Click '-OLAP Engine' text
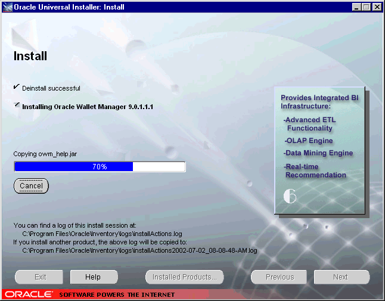The width and height of the screenshot is (385, 301). [308, 141]
